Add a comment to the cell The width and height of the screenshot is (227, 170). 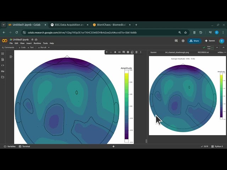(x=124, y=52)
